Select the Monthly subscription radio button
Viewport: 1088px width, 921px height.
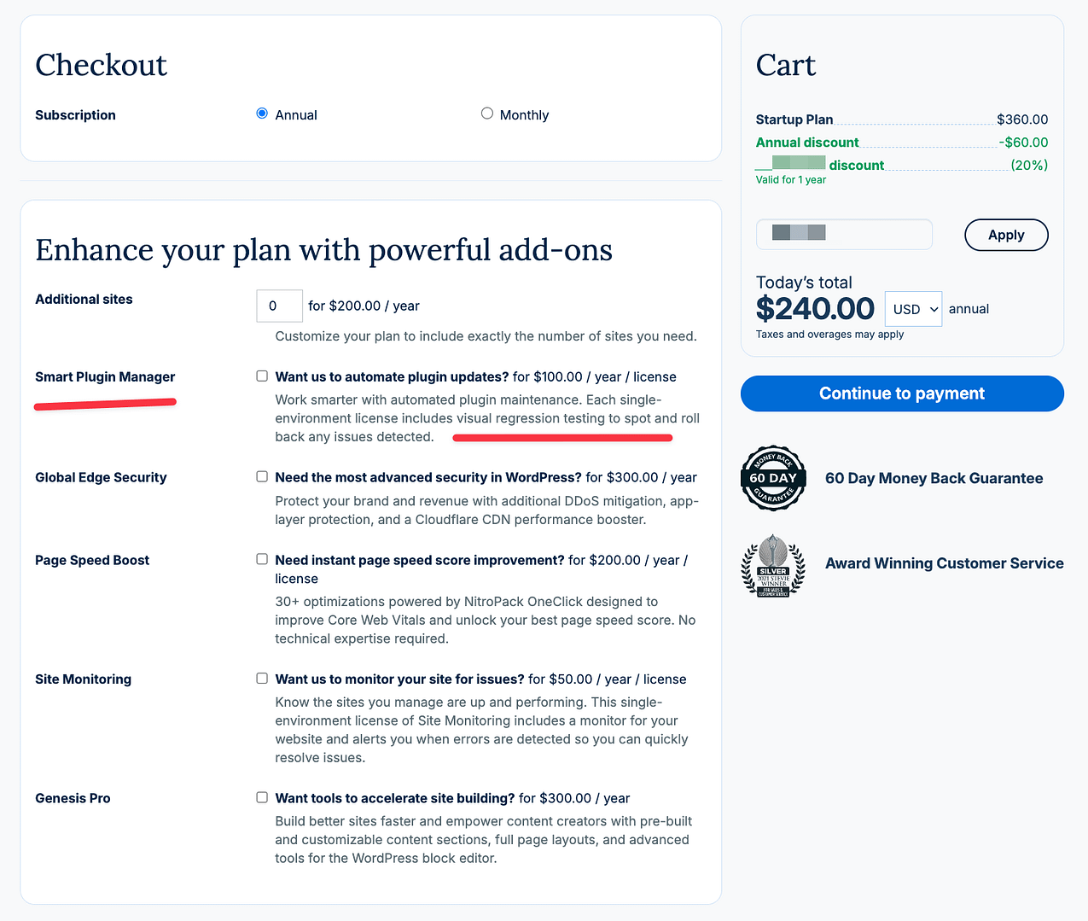coord(487,114)
